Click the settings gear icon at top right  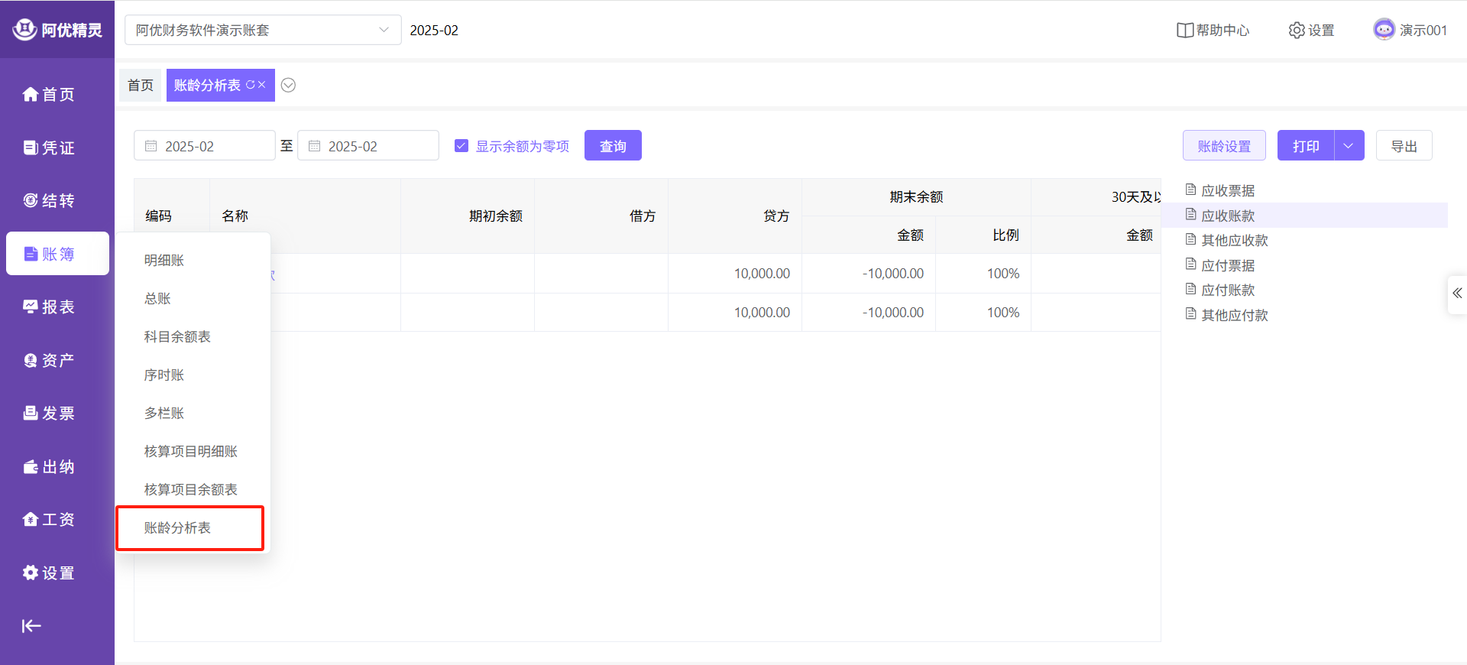1297,31
